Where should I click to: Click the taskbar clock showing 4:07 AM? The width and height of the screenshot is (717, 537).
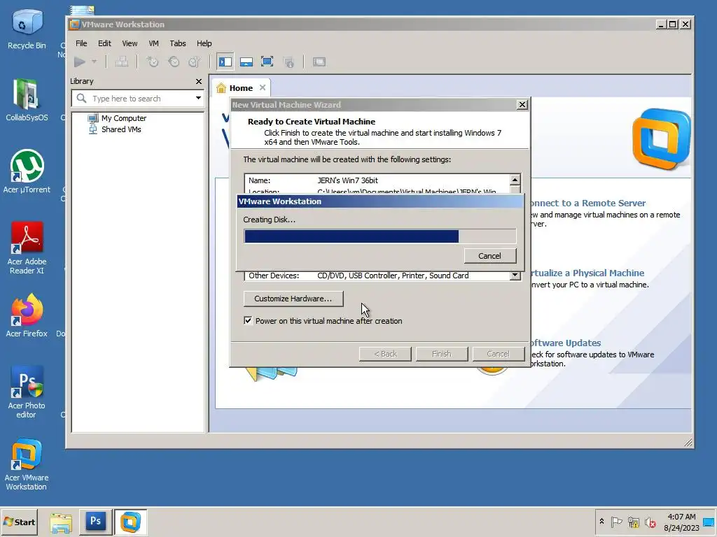pos(681,522)
